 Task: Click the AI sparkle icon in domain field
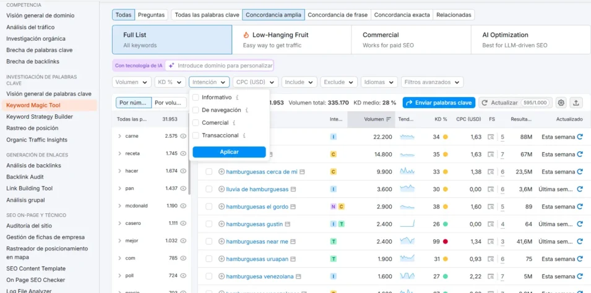click(x=171, y=66)
